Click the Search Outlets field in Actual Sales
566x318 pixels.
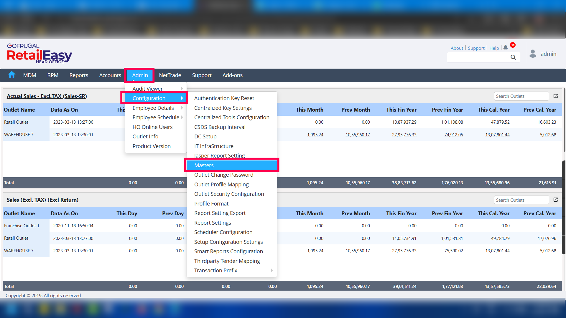click(x=521, y=96)
